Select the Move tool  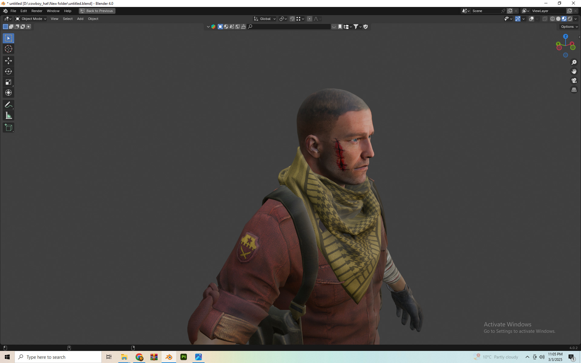pos(8,61)
